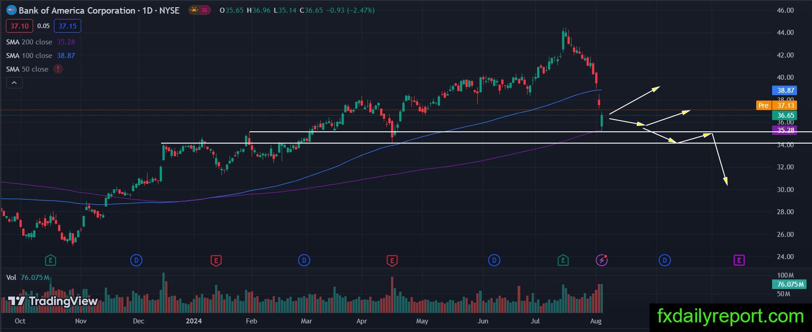Click the Bank of America logo icon
This screenshot has width=812, height=332.
tap(11, 10)
